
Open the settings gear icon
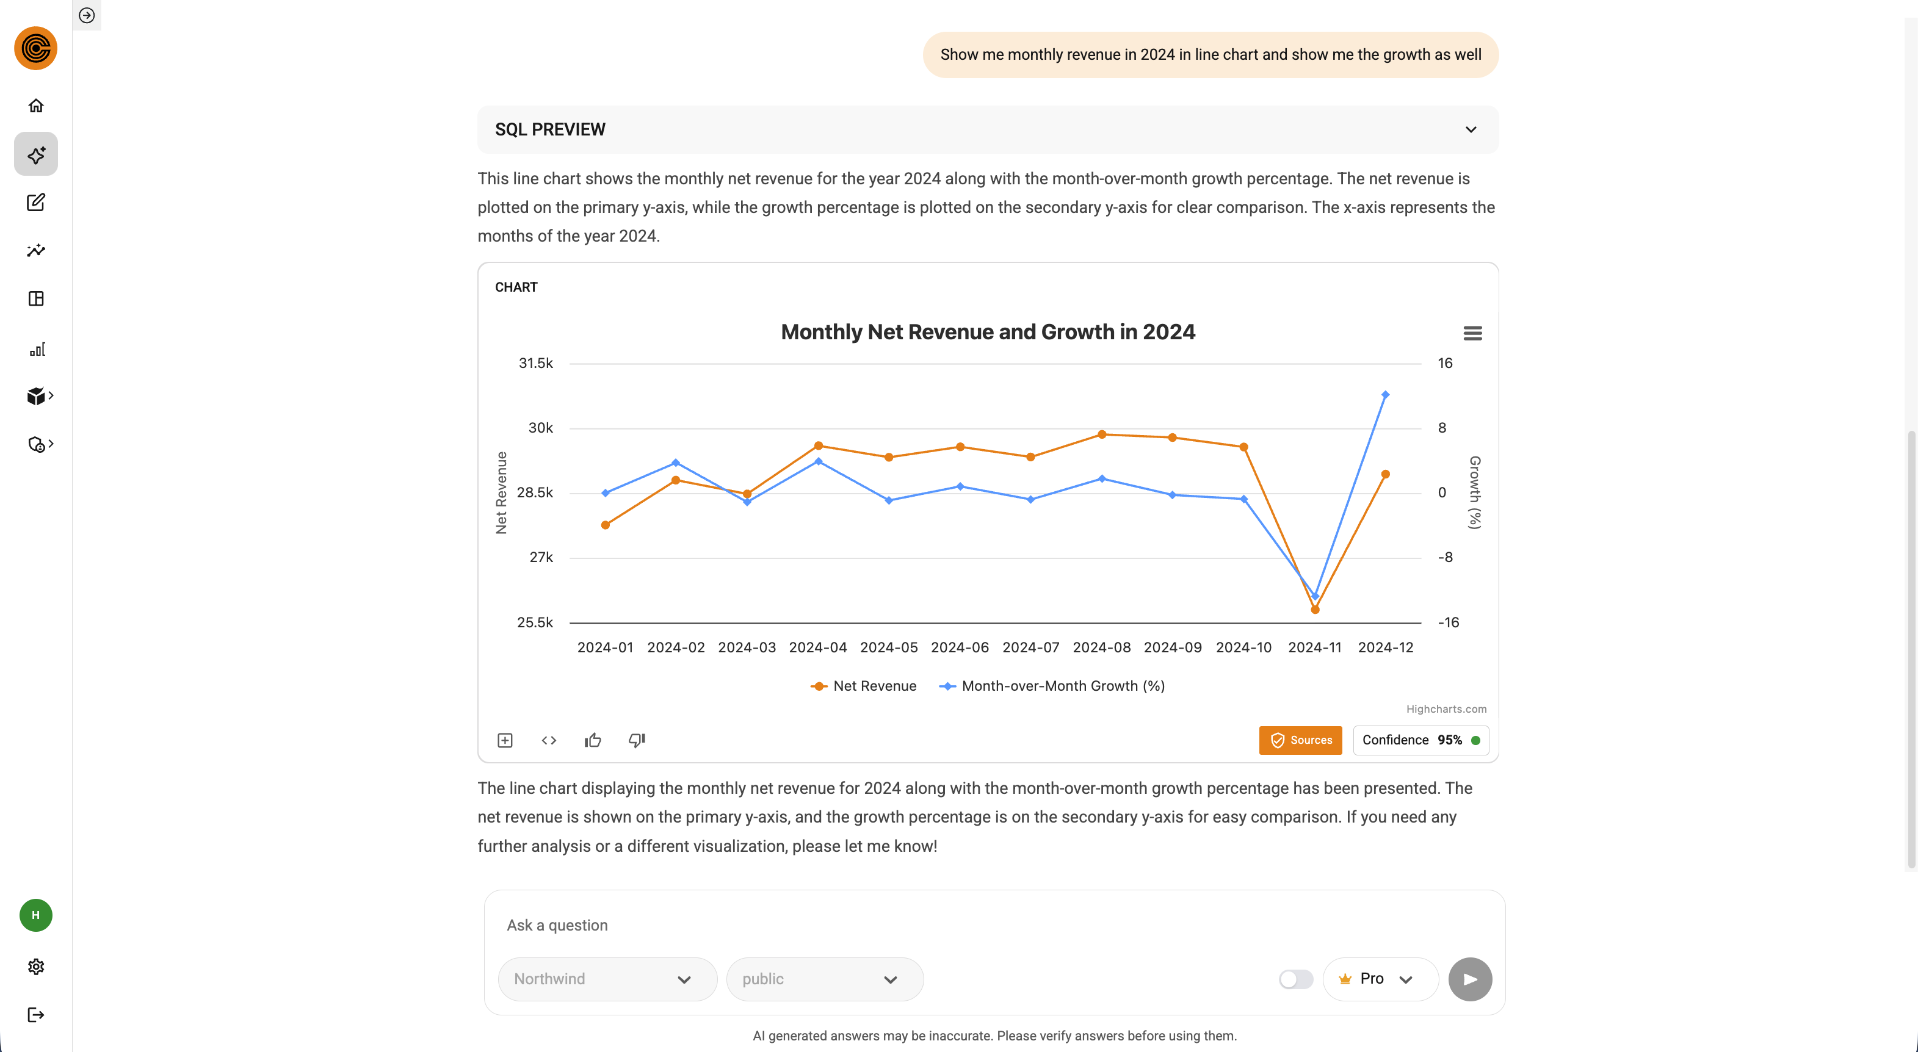[x=36, y=967]
